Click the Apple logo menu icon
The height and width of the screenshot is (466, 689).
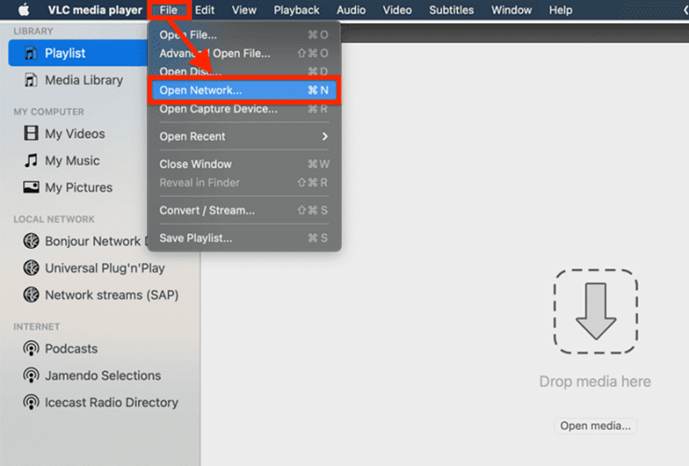point(24,10)
